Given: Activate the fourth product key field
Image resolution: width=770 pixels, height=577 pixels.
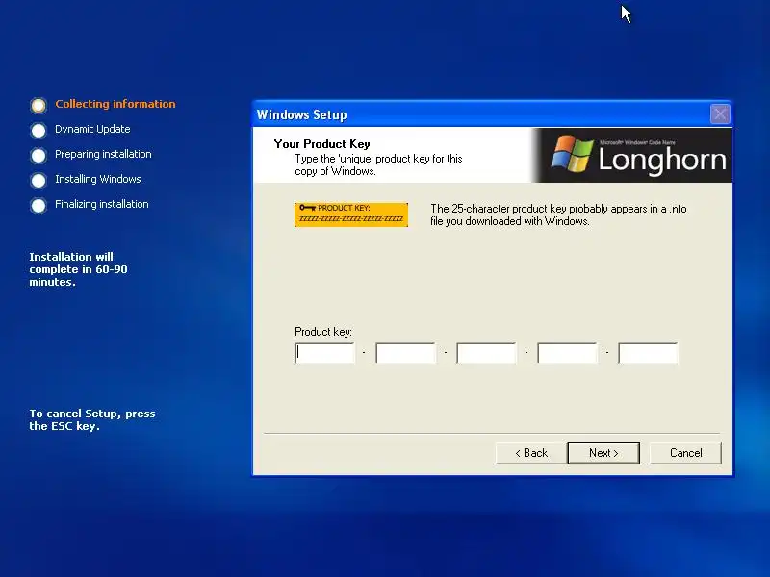Looking at the screenshot, I should pos(567,353).
